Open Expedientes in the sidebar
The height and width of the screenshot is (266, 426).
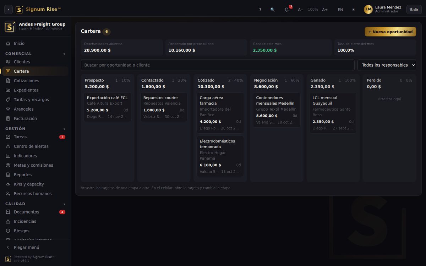click(x=35, y=90)
